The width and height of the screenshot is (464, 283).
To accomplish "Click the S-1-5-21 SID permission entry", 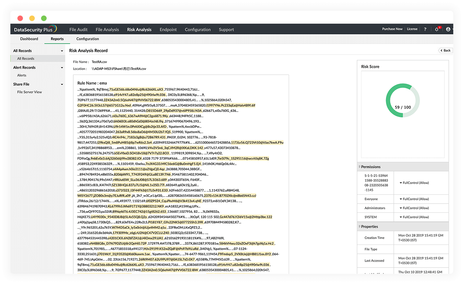I will pyautogui.click(x=376, y=183).
